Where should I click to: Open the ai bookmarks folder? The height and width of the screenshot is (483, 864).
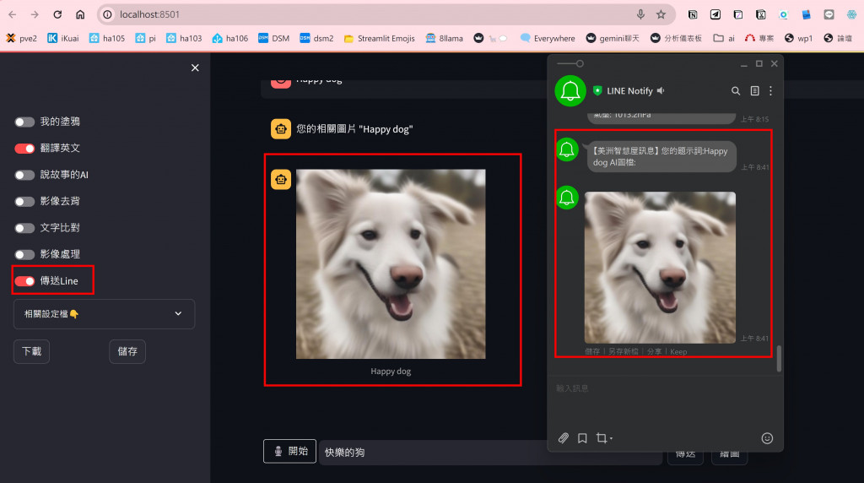pyautogui.click(x=724, y=38)
